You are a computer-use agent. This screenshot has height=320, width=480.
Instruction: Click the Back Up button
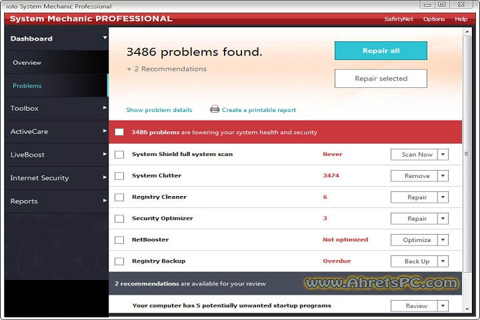[414, 261]
